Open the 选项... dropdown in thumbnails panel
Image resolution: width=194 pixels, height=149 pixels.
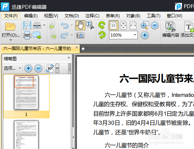click(12, 68)
